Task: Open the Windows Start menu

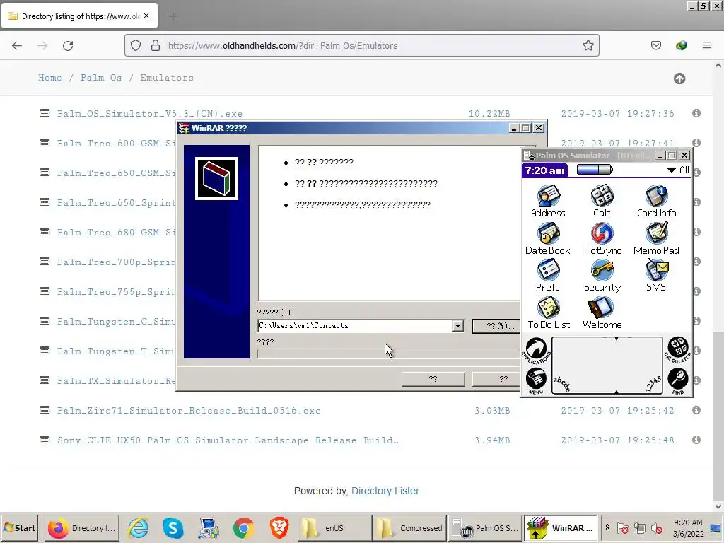Action: (x=20, y=527)
